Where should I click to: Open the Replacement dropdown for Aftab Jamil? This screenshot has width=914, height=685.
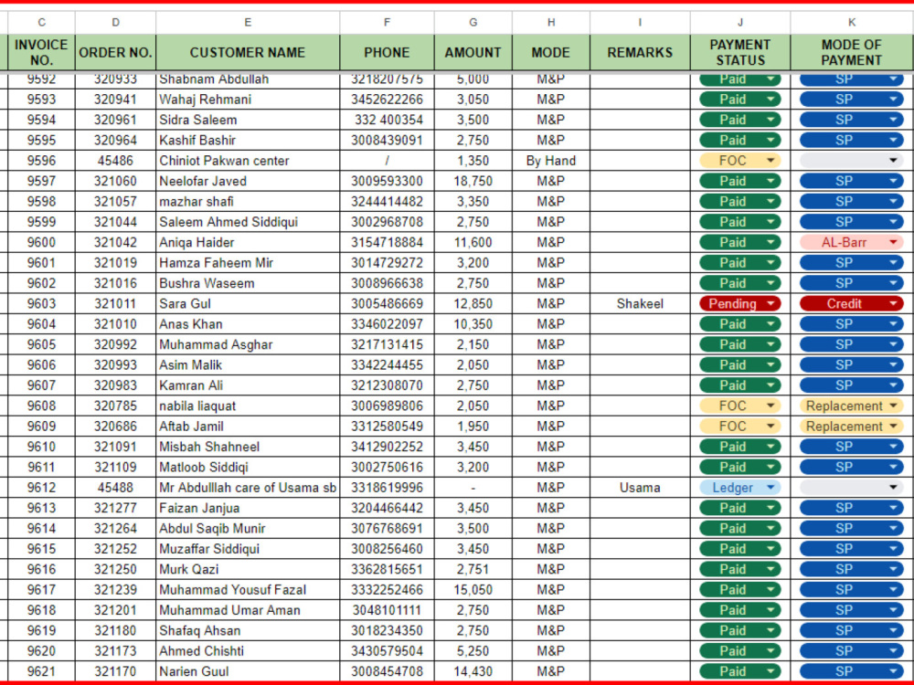pyautogui.click(x=851, y=427)
